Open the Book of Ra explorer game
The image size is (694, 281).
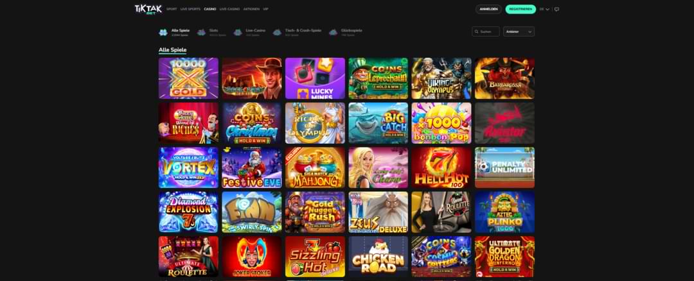click(x=252, y=78)
